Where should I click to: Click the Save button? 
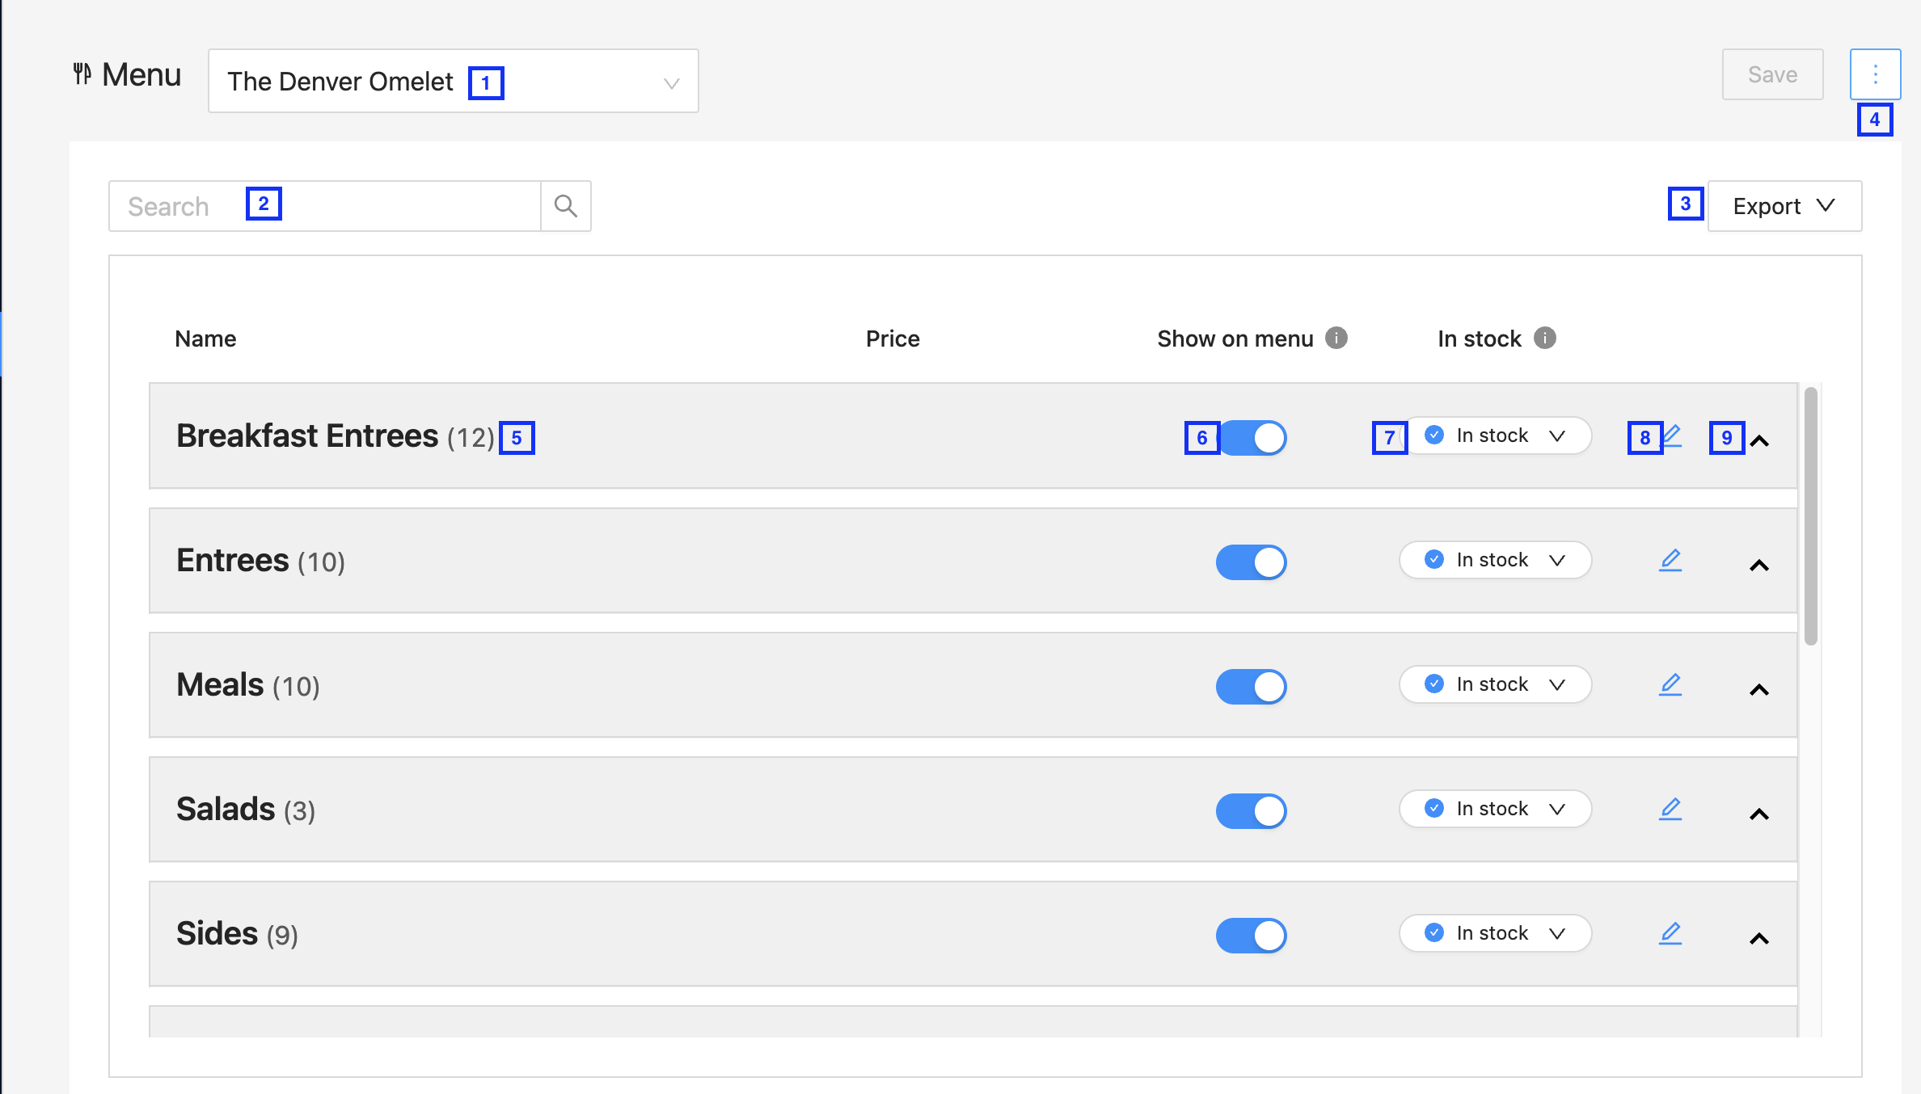coord(1773,74)
